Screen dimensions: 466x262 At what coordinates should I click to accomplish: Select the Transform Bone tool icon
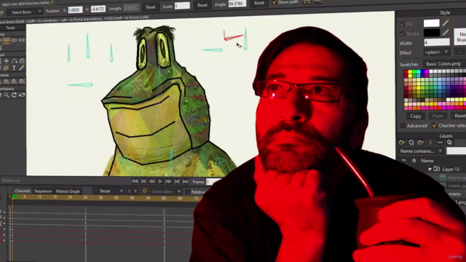pos(7,40)
